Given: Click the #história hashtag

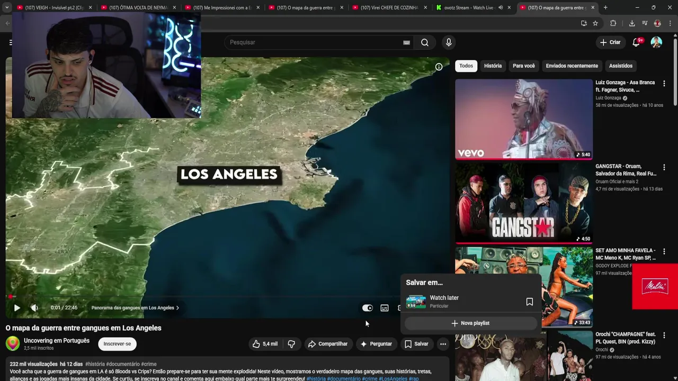Looking at the screenshot, I should click(x=95, y=364).
